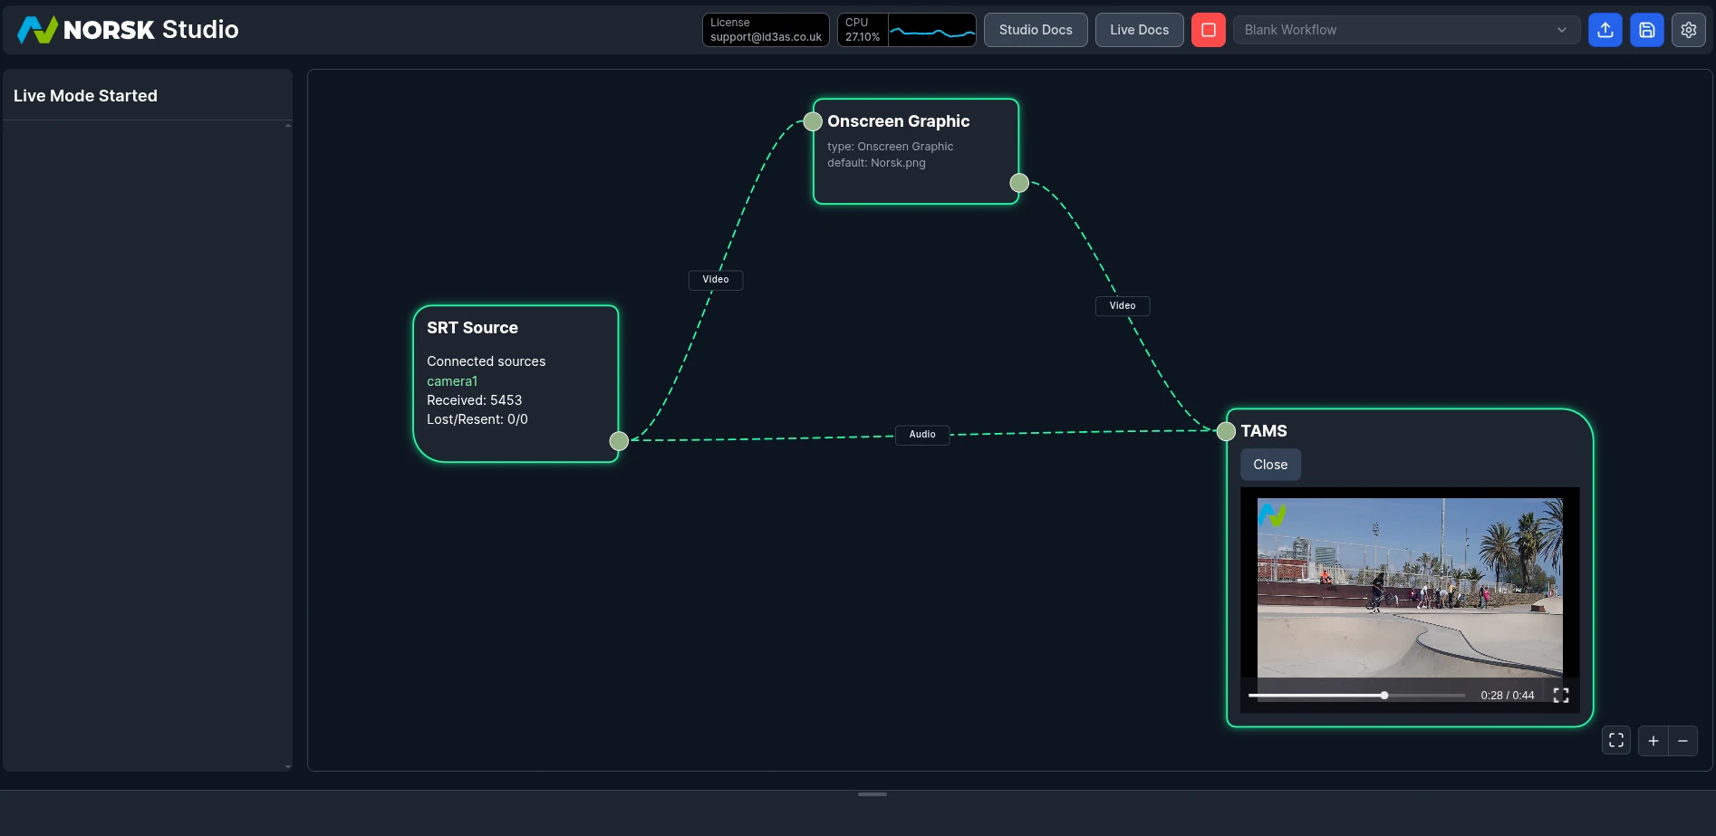1716x836 pixels.
Task: Select the Video label going into TAMS
Action: (x=1123, y=306)
